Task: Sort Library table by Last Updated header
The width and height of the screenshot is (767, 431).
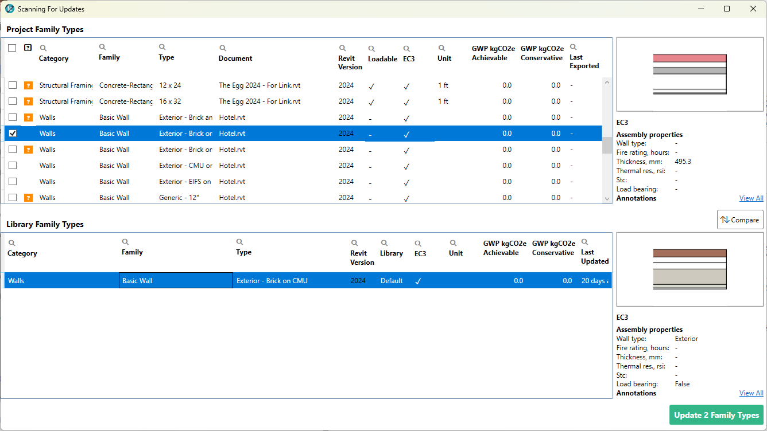Action: click(x=594, y=257)
